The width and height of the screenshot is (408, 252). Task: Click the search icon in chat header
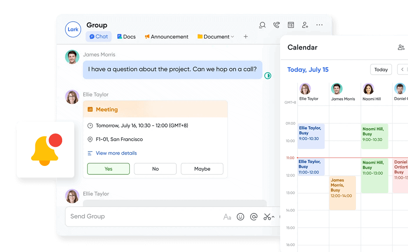262,25
